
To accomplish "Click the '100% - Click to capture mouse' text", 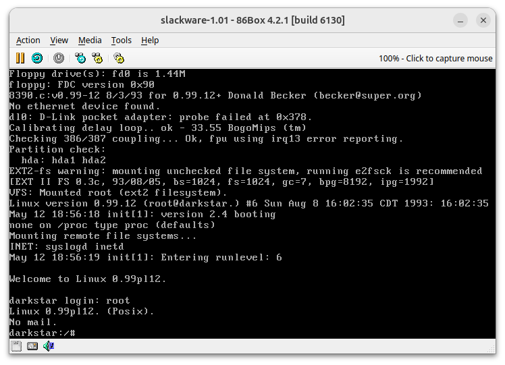I will (435, 59).
